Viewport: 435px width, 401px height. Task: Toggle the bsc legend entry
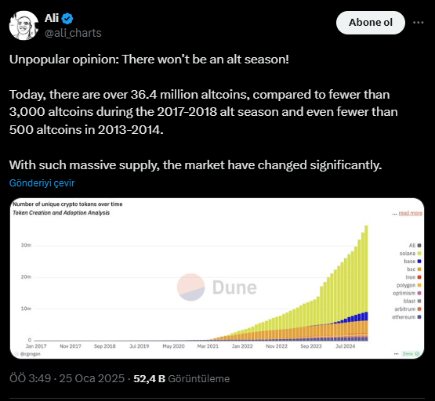point(414,269)
